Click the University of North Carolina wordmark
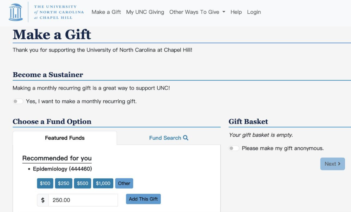Viewport: 351px width, 212px height. [59, 12]
